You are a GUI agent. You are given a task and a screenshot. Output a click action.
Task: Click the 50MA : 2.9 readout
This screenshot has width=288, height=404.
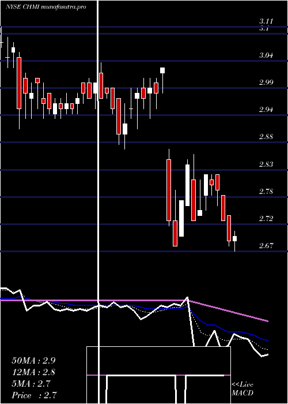pyautogui.click(x=33, y=361)
